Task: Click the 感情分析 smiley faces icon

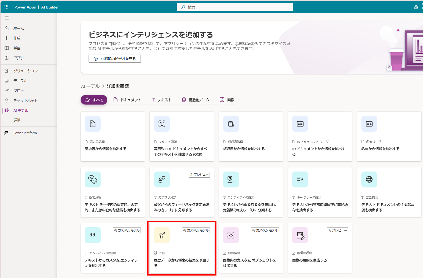Action: tap(93, 179)
